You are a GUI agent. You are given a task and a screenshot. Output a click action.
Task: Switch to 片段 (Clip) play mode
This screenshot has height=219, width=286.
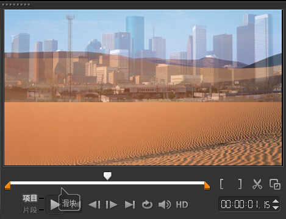click(x=30, y=210)
